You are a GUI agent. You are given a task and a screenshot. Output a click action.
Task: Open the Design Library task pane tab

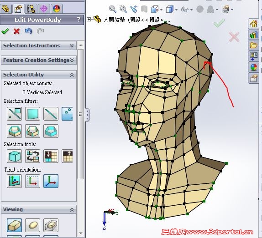[x=253, y=35]
